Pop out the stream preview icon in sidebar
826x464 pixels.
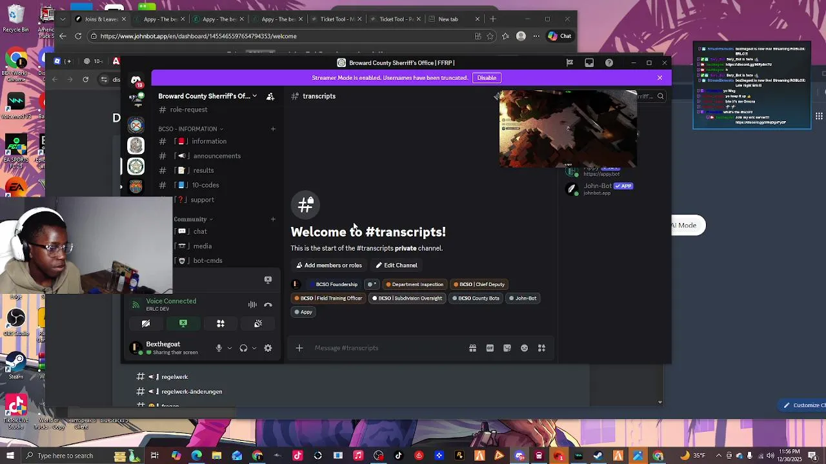(x=268, y=280)
